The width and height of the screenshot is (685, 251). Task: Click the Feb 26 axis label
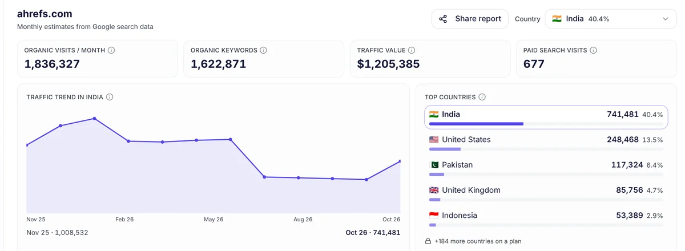(x=124, y=219)
